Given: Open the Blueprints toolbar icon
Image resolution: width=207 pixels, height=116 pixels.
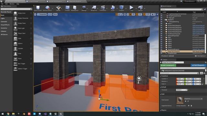Looking at the screenshot, I should pyautogui.click(x=94, y=8).
